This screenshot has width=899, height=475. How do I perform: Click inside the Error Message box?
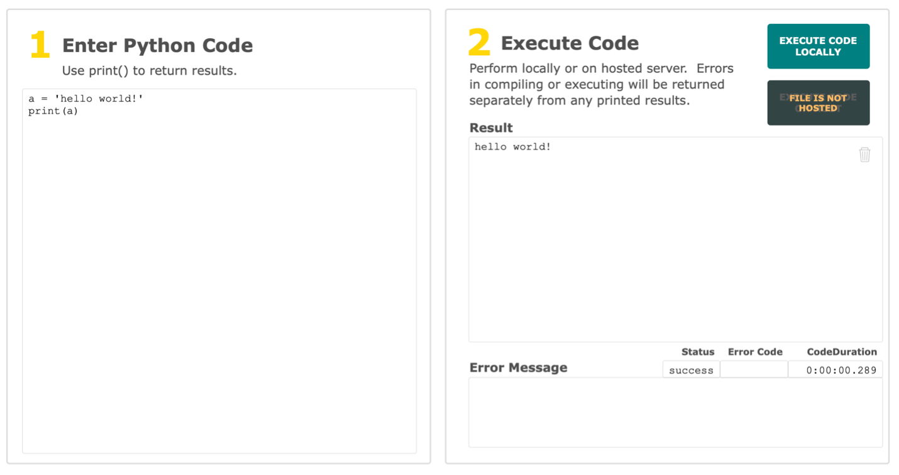675,412
